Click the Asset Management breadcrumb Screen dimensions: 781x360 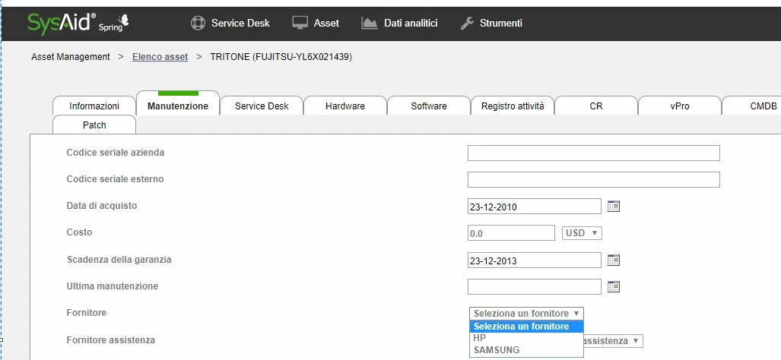(70, 57)
